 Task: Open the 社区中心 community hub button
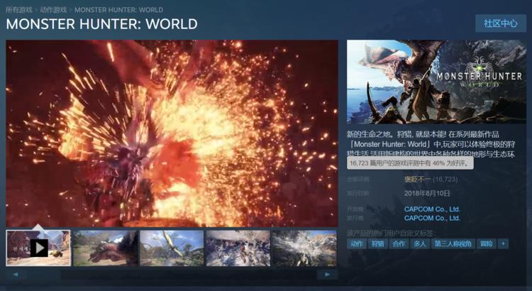click(x=501, y=23)
